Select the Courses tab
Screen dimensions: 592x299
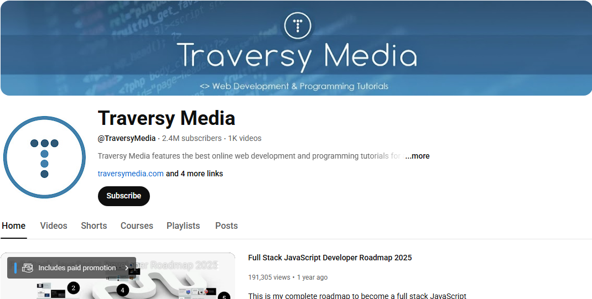pos(137,226)
